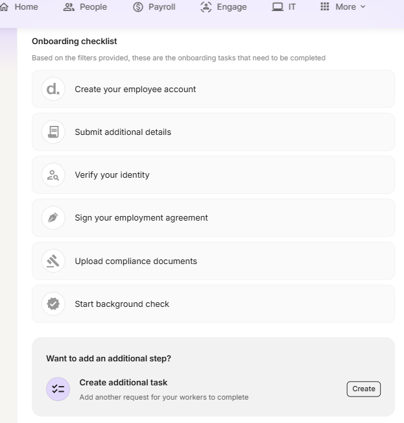Viewport: 404px width, 423px height.
Task: Click the person-search icon for Verify identity
Action: pos(53,175)
